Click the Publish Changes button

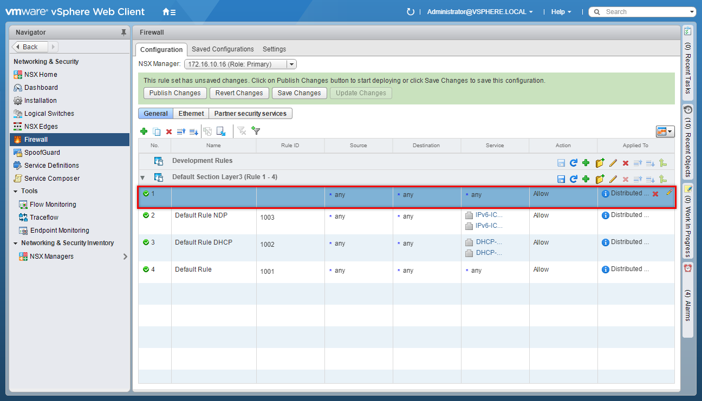click(174, 93)
